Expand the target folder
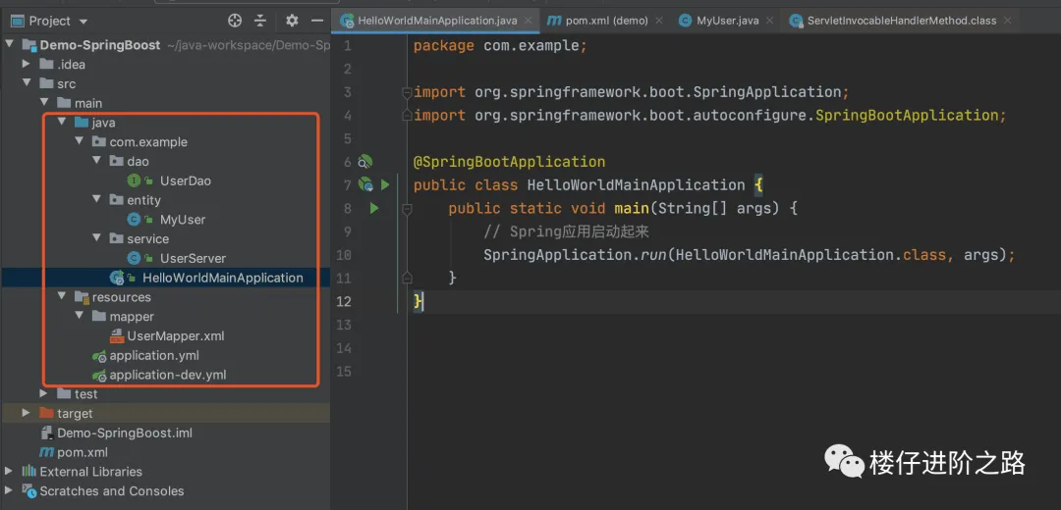This screenshot has width=1061, height=510. (27, 413)
